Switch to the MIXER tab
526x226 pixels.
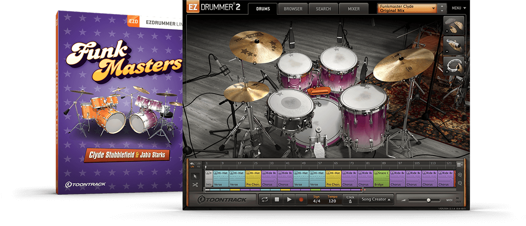pos(354,9)
